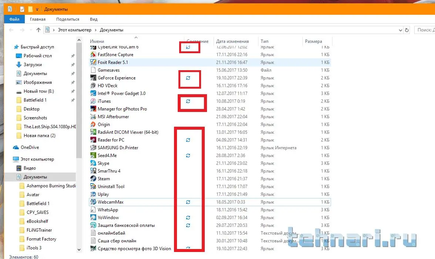The height and width of the screenshot is (259, 435).
Task: Open address bar history dropdown
Action: point(400,30)
